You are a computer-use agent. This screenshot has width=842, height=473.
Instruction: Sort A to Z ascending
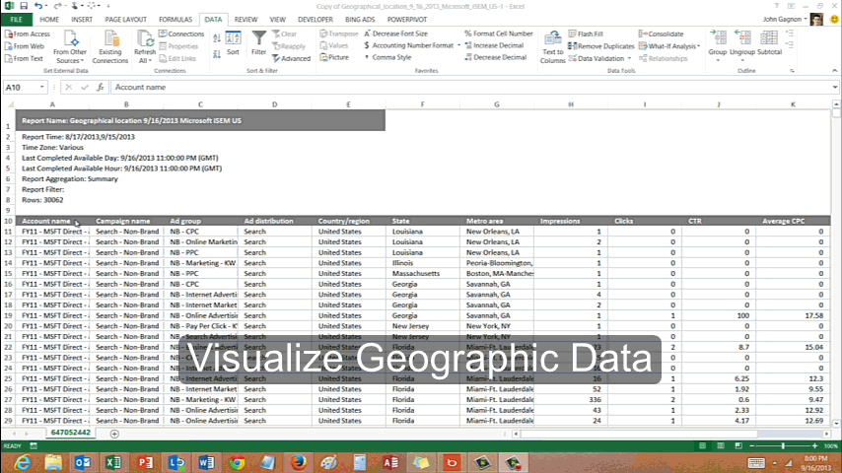point(216,38)
